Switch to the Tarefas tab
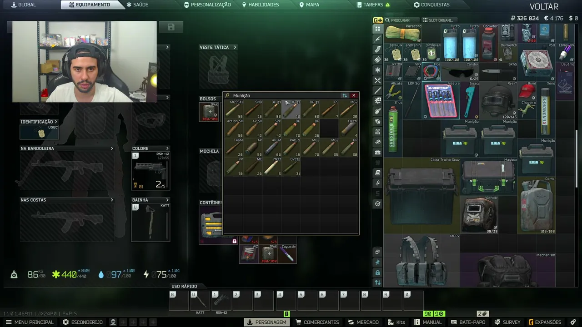This screenshot has height=327, width=582. pos(373,5)
